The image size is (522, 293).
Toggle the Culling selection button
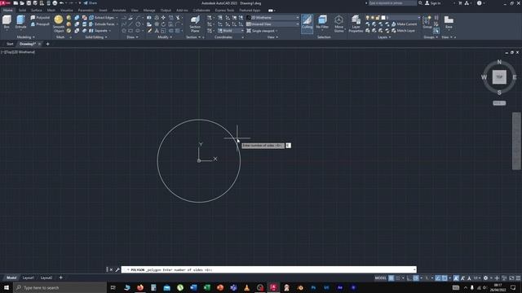tap(307, 24)
